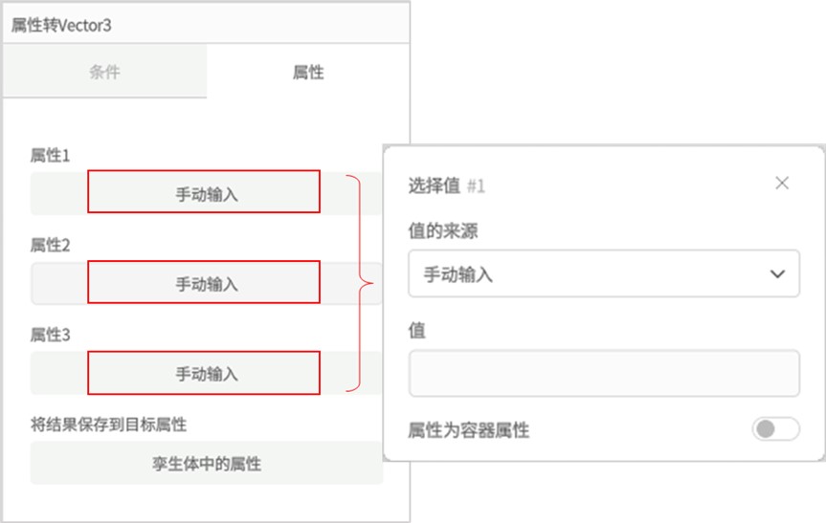Close the 选择值 #1 popup
The width and height of the screenshot is (826, 523).
click(782, 184)
